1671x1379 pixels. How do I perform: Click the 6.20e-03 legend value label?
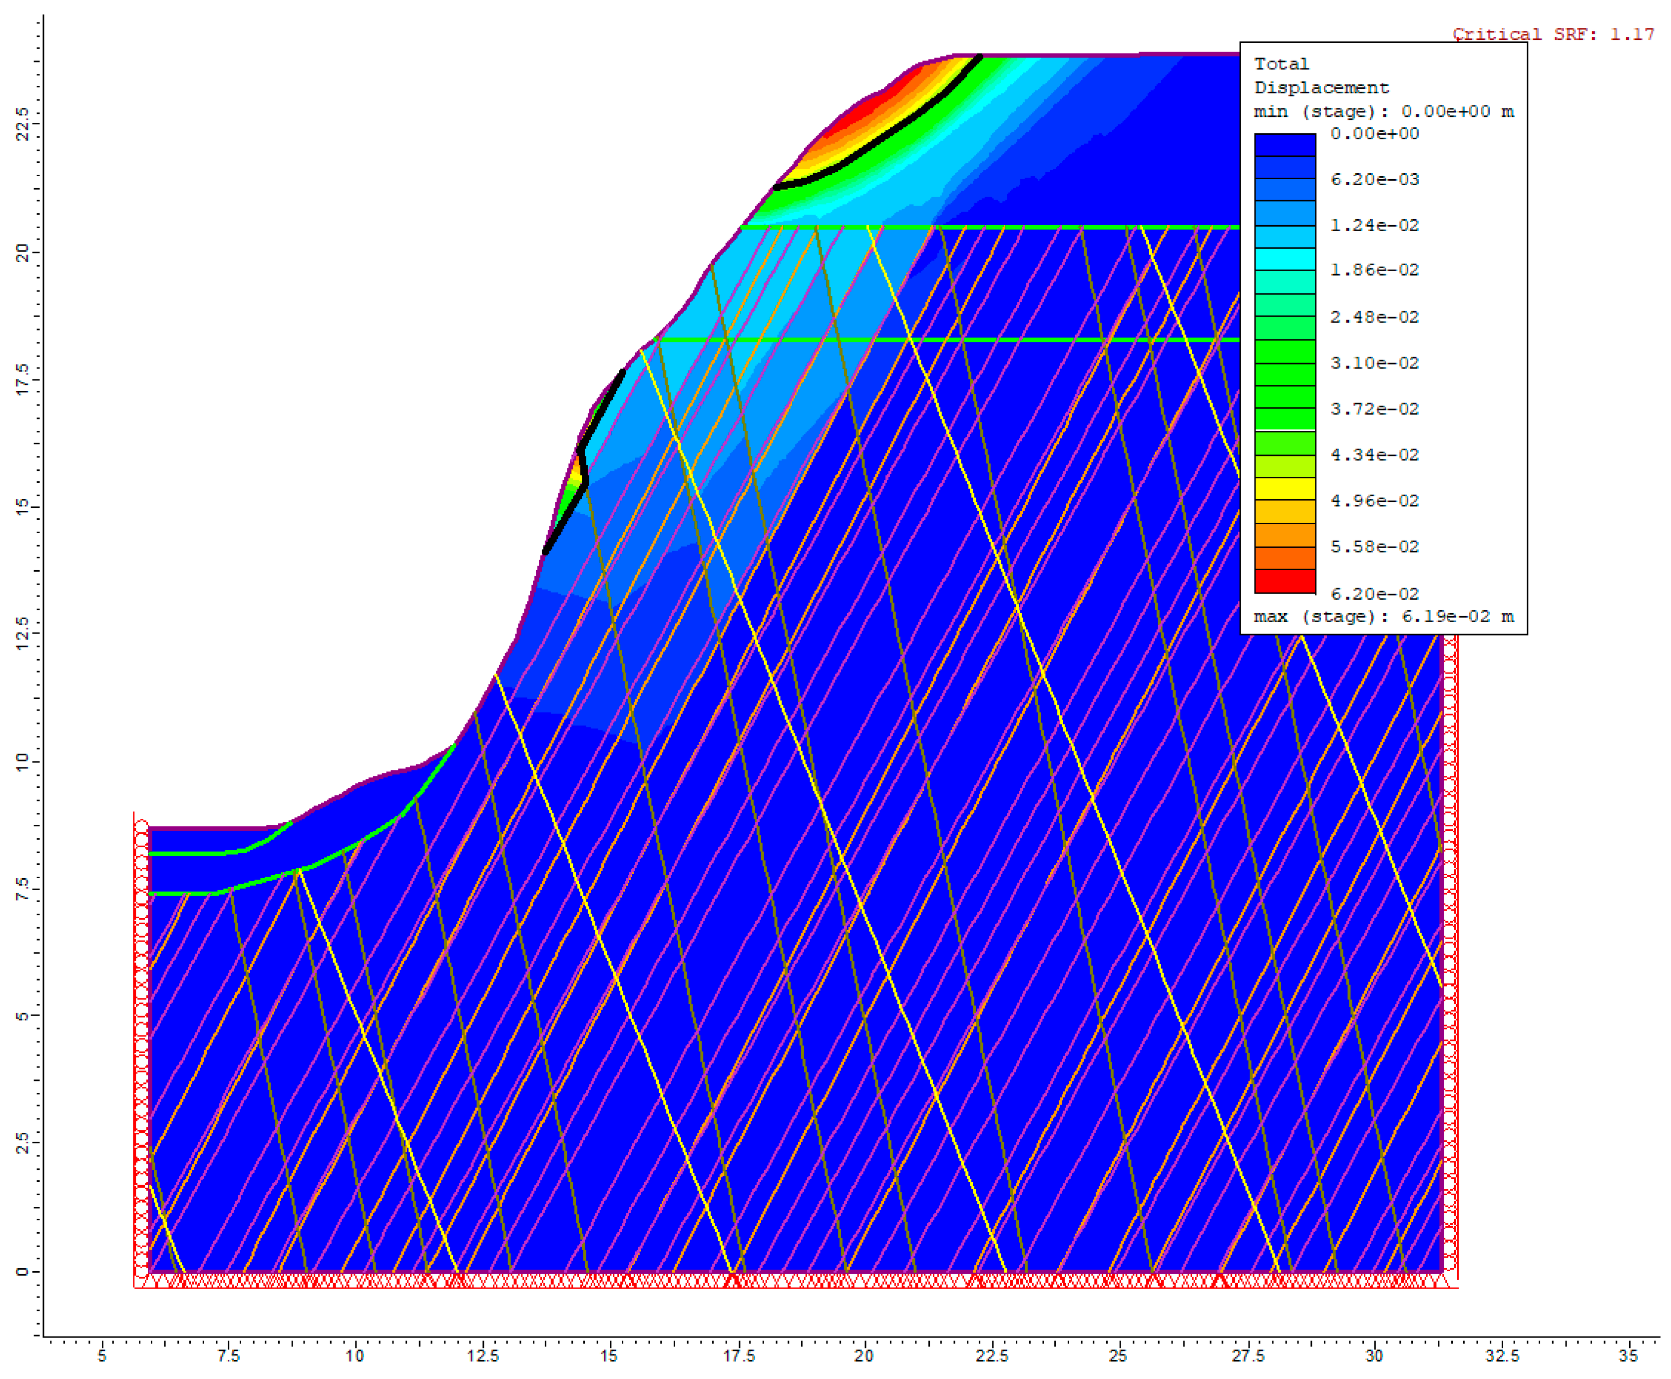[1374, 180]
